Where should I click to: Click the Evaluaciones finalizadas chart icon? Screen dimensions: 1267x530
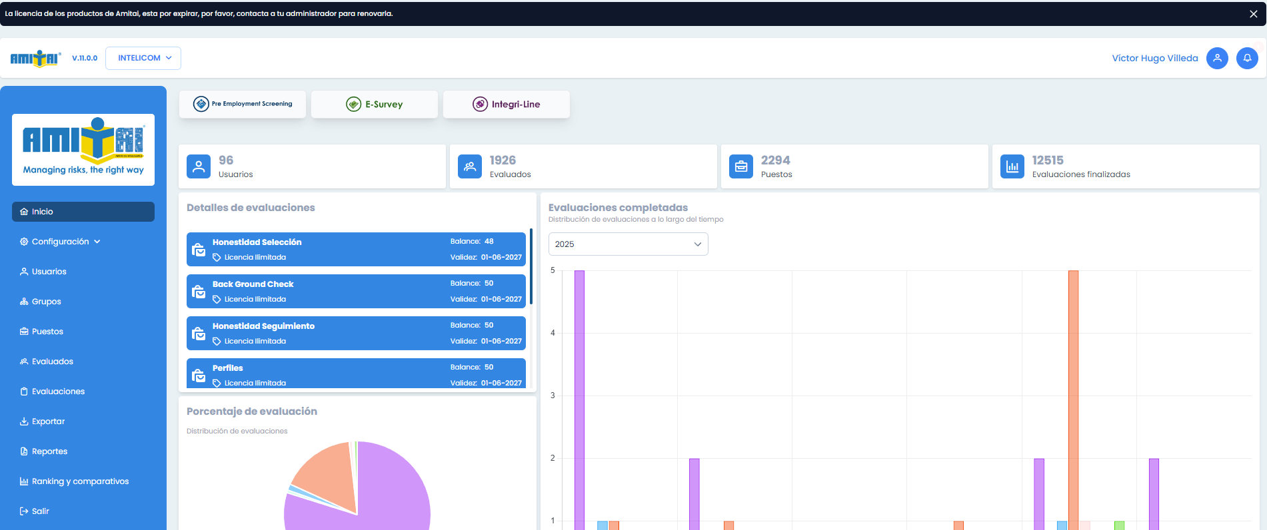(1012, 166)
